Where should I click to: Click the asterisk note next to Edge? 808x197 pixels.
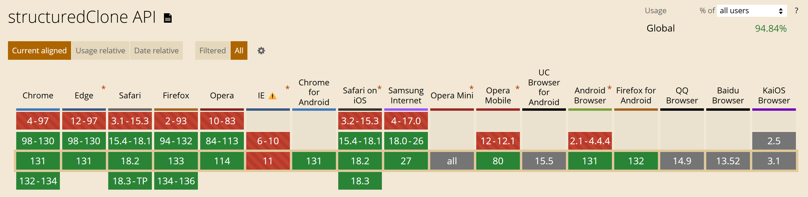pos(104,88)
